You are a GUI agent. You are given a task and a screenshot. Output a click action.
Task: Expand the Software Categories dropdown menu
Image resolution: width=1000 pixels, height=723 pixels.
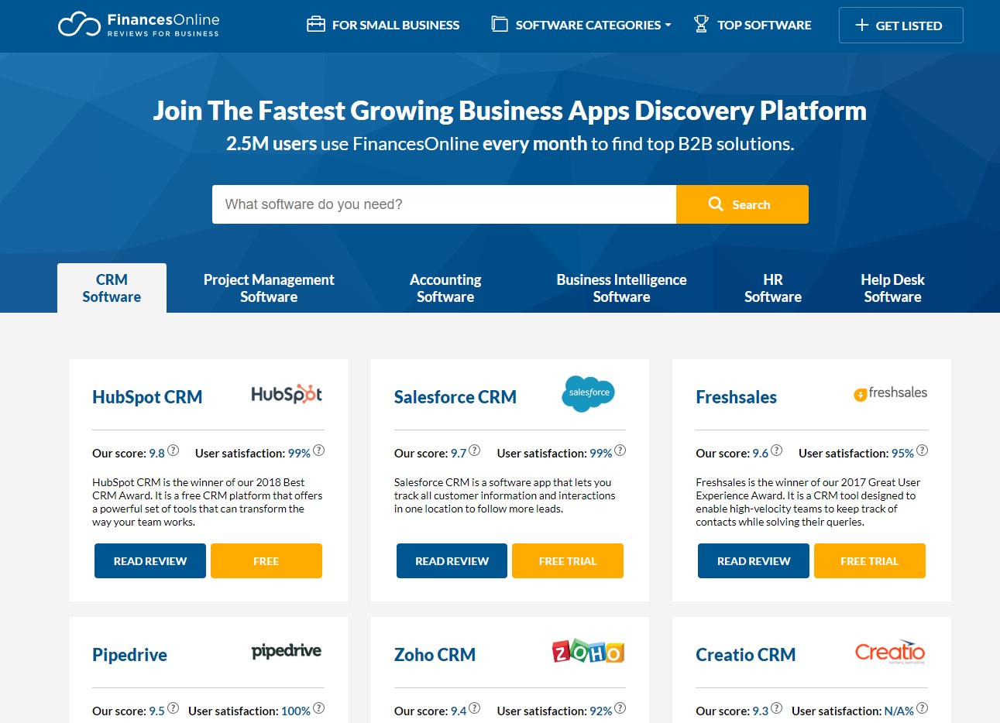pos(581,25)
